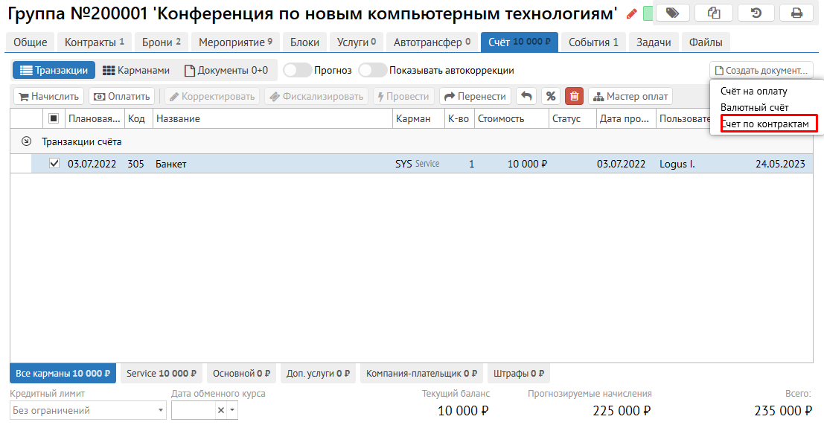Image resolution: width=824 pixels, height=428 pixels.
Task: Click the tags icon button
Action: 672,13
